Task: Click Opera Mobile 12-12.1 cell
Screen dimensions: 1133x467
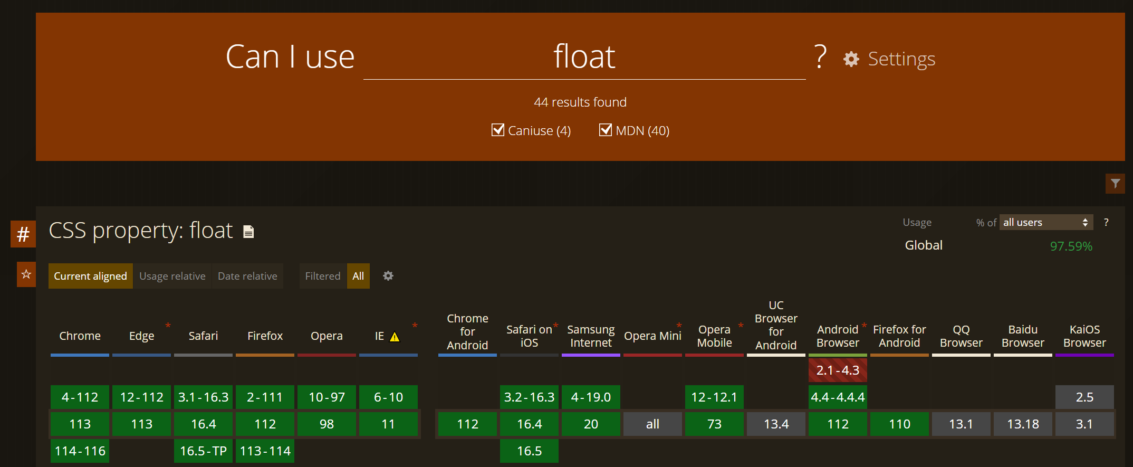Action: pos(715,397)
